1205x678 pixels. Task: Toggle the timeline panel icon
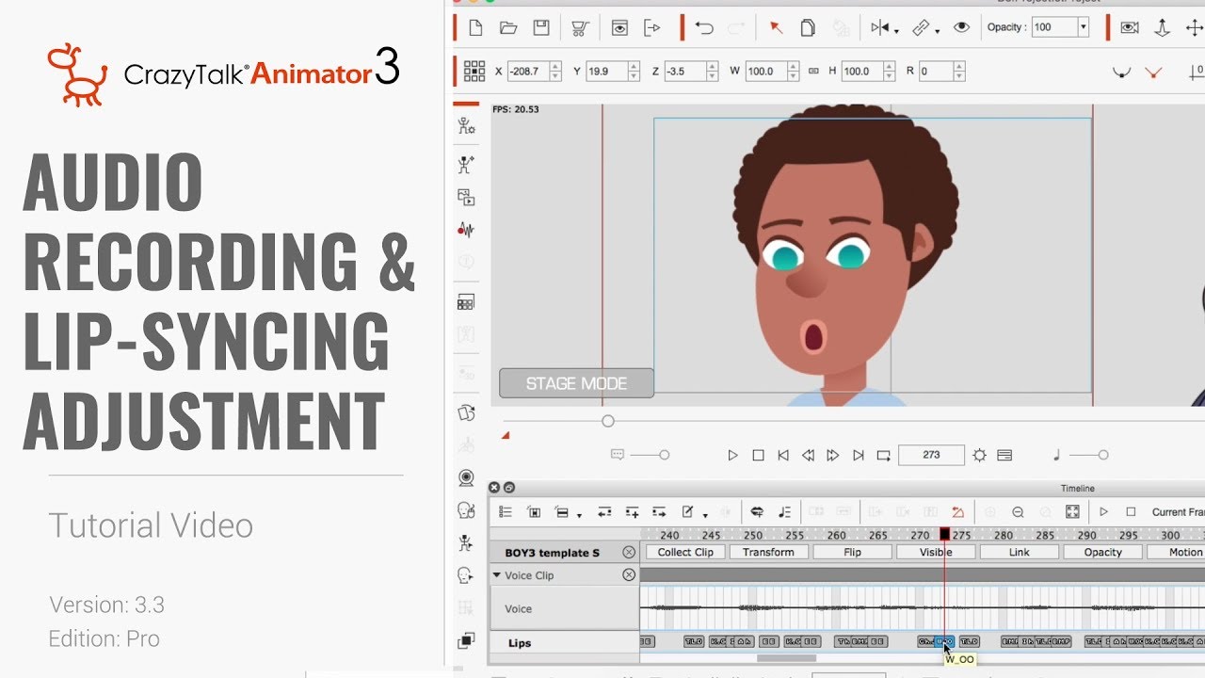(x=1004, y=455)
